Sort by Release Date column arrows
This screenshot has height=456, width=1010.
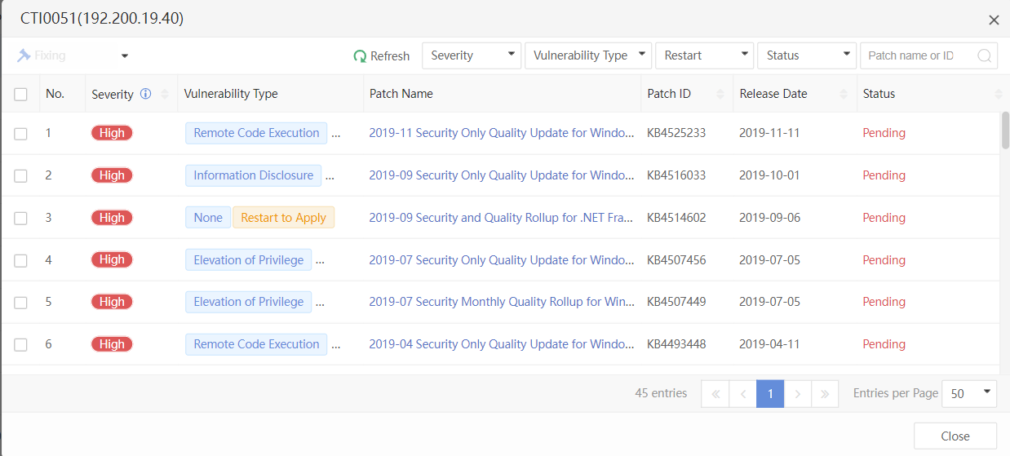[x=844, y=94]
